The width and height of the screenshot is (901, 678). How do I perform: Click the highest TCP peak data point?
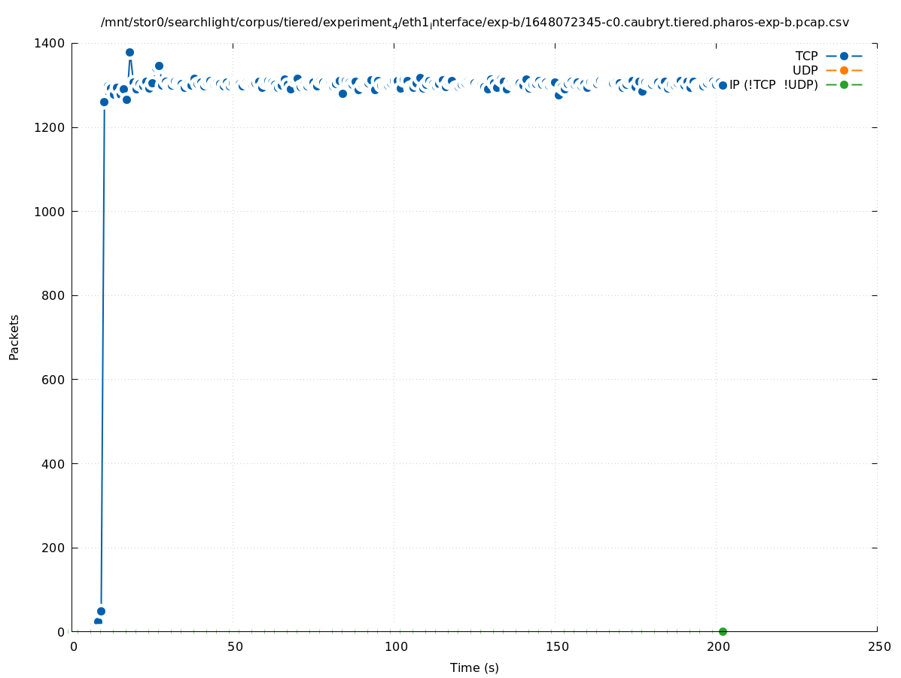pos(129,53)
